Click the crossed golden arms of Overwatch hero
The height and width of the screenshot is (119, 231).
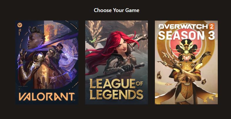tap(187, 72)
